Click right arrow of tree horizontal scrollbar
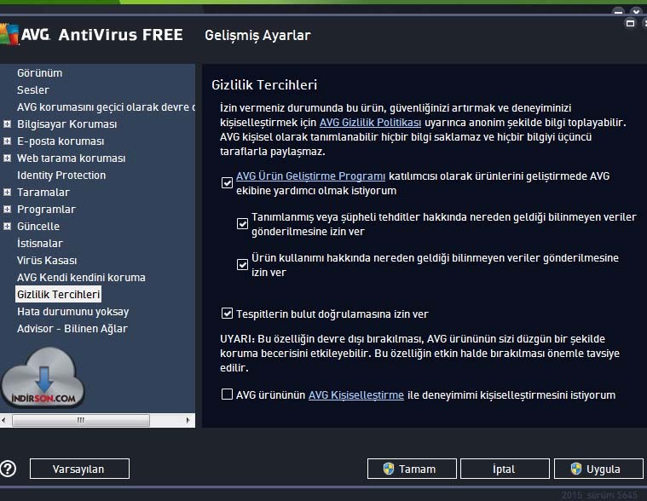Image resolution: width=647 pixels, height=501 pixels. [x=188, y=420]
